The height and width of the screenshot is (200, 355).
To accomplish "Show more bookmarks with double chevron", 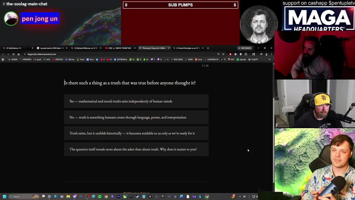I will 269,59.
